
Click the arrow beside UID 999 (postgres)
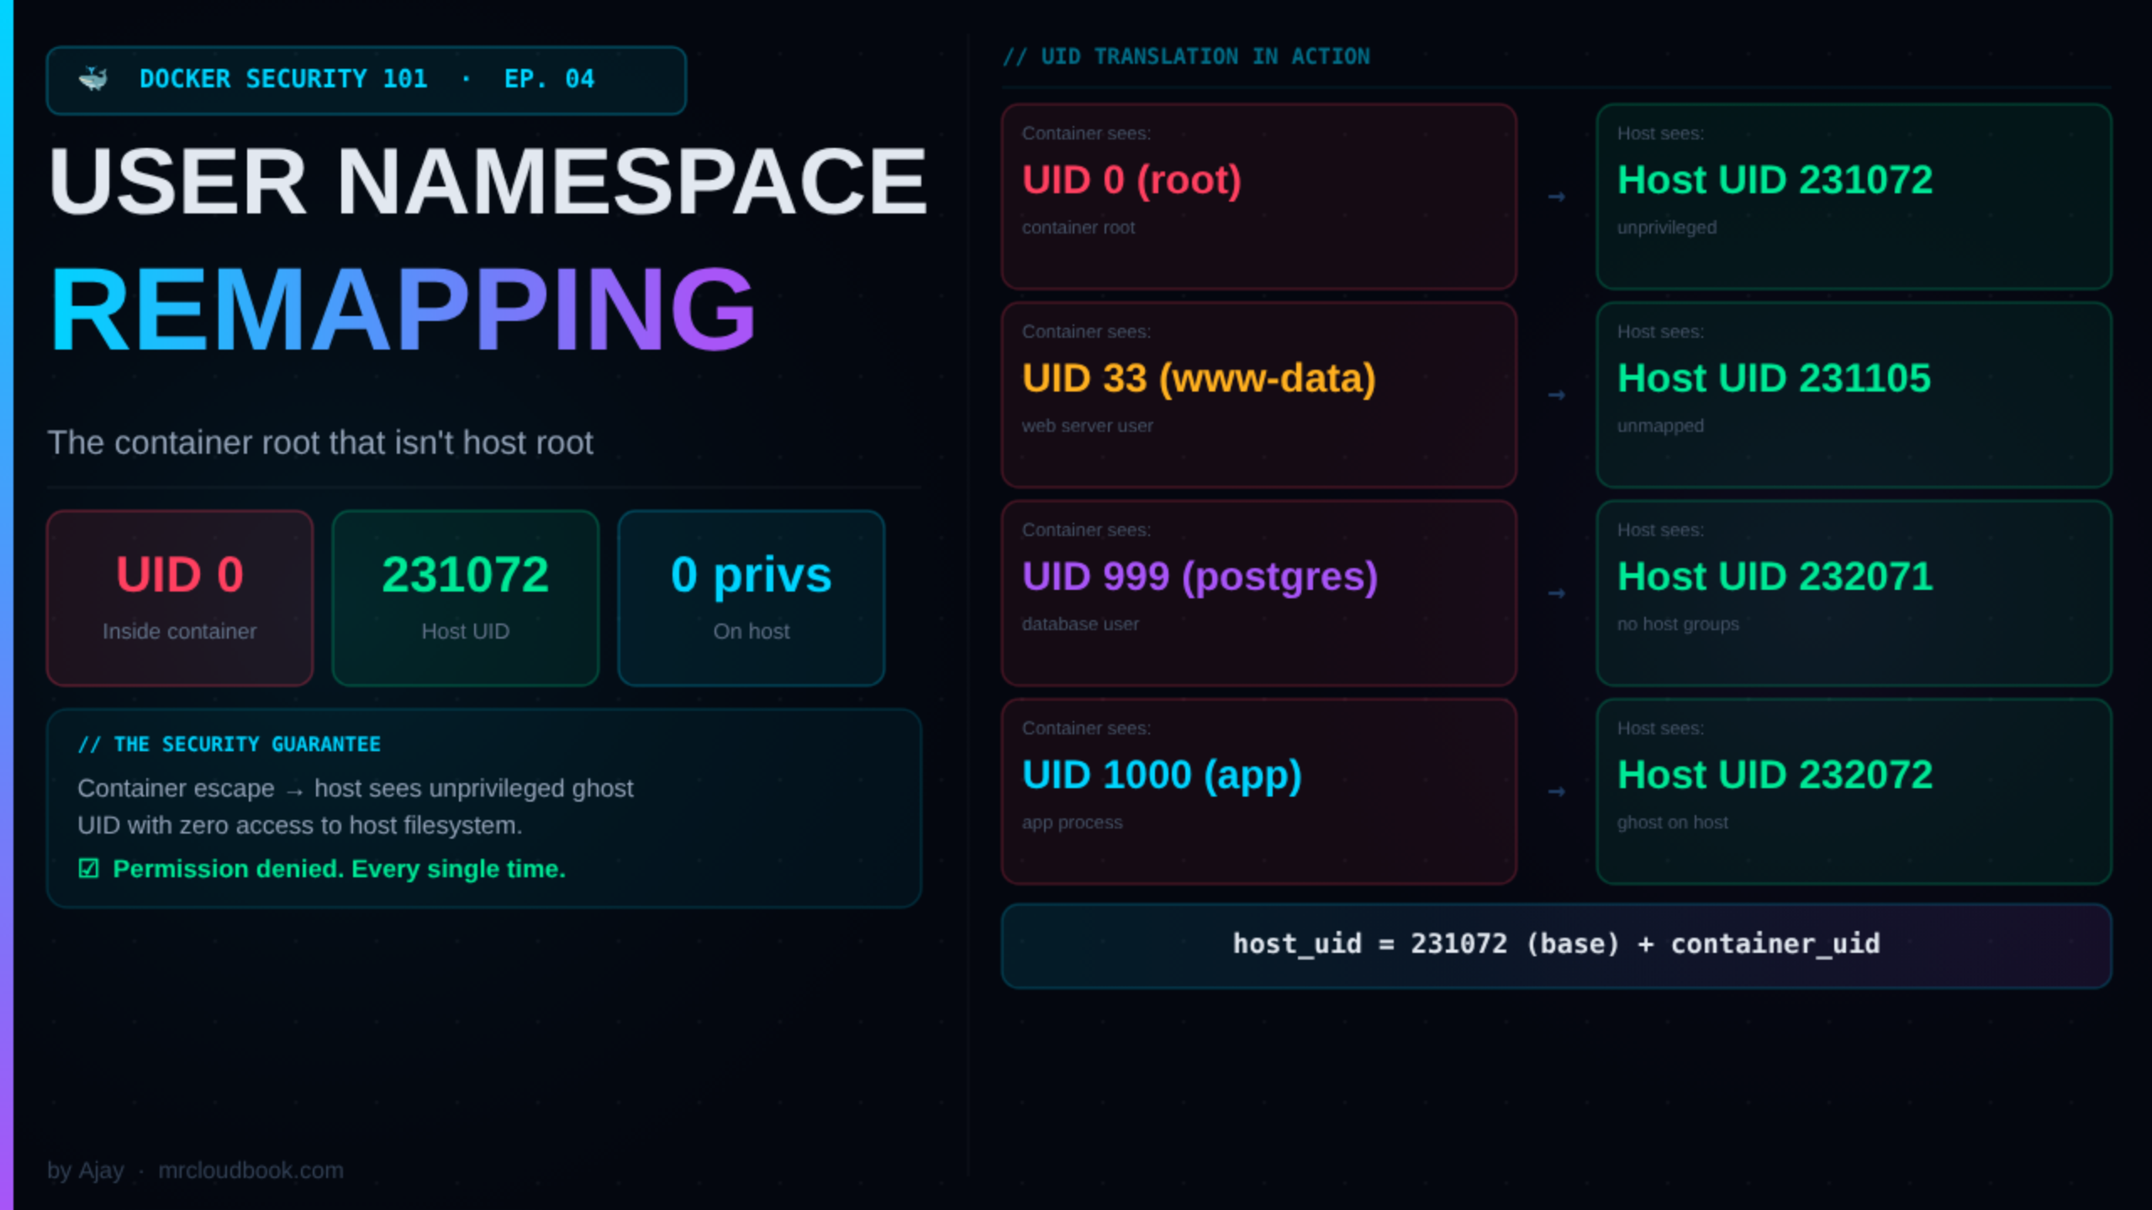point(1554,593)
